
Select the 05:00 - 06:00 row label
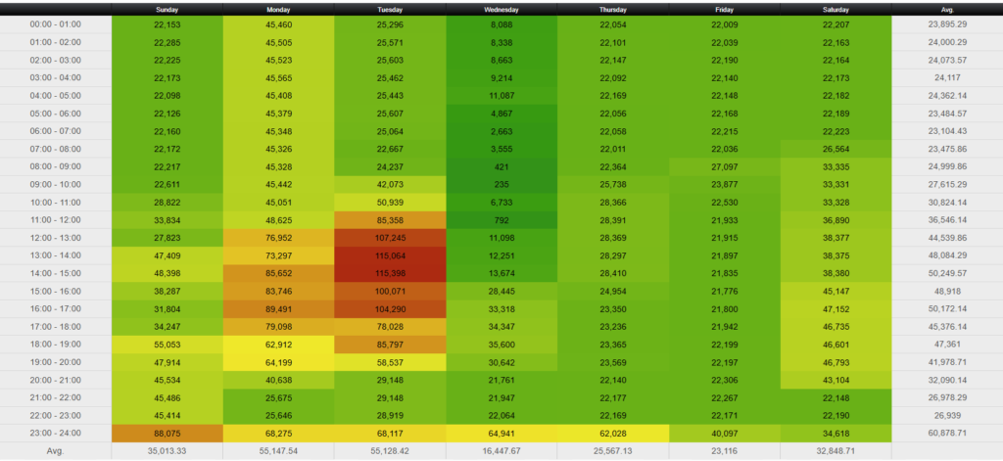click(x=56, y=114)
